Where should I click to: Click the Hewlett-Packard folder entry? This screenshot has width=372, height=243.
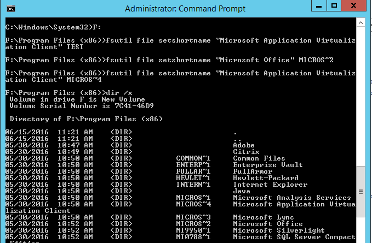click(x=266, y=178)
